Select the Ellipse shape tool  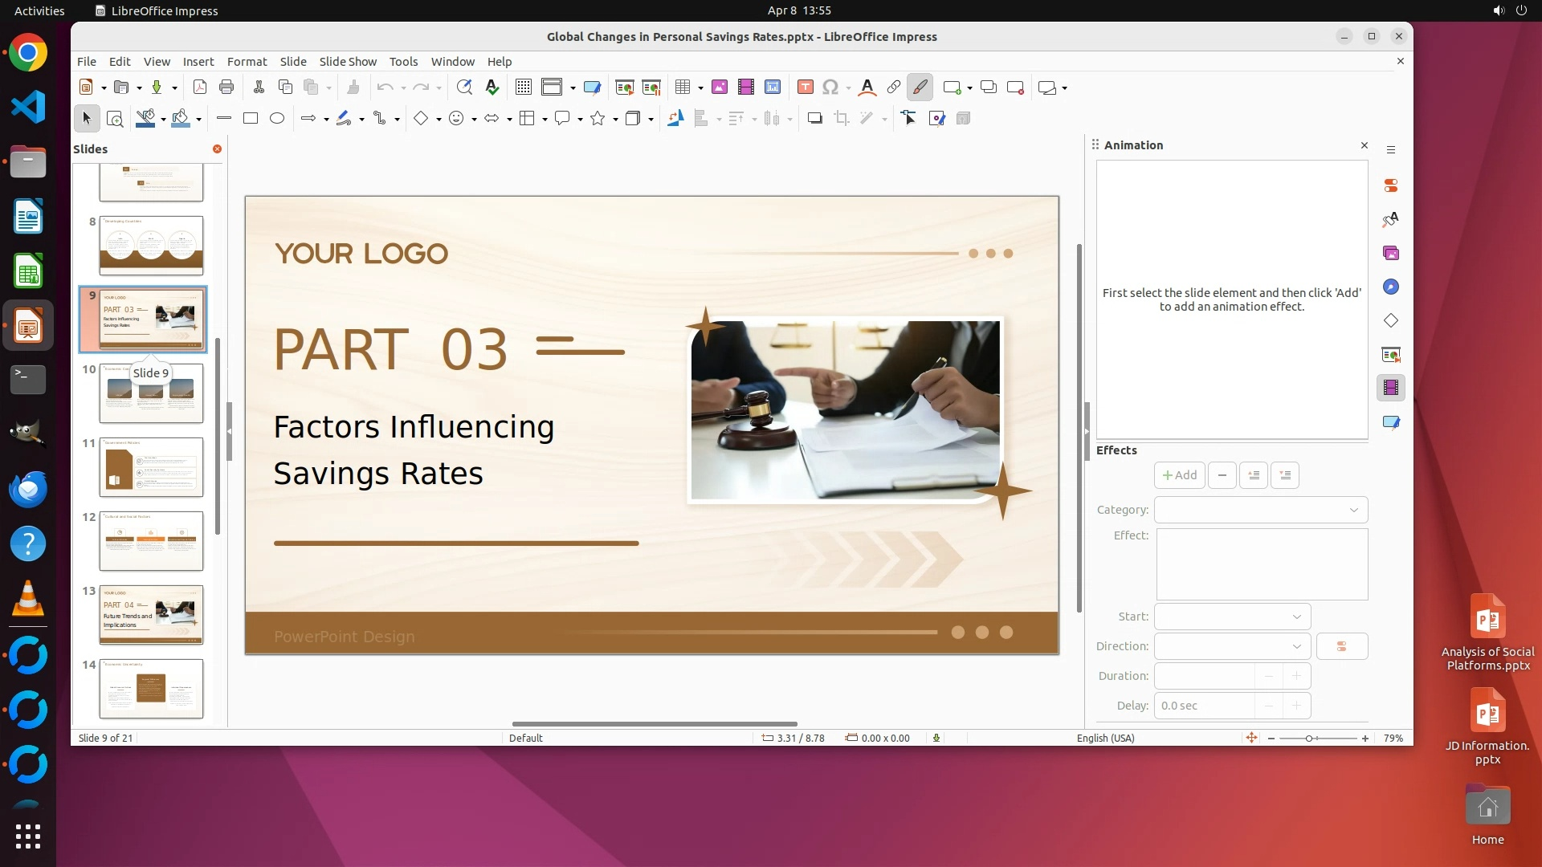(x=277, y=119)
